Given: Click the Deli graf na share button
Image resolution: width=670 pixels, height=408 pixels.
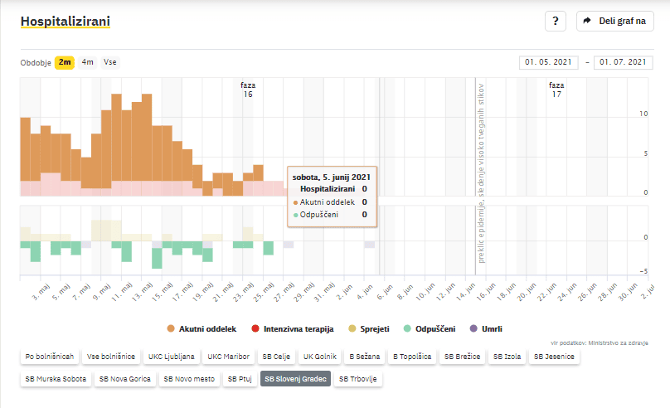Looking at the screenshot, I should coord(614,21).
